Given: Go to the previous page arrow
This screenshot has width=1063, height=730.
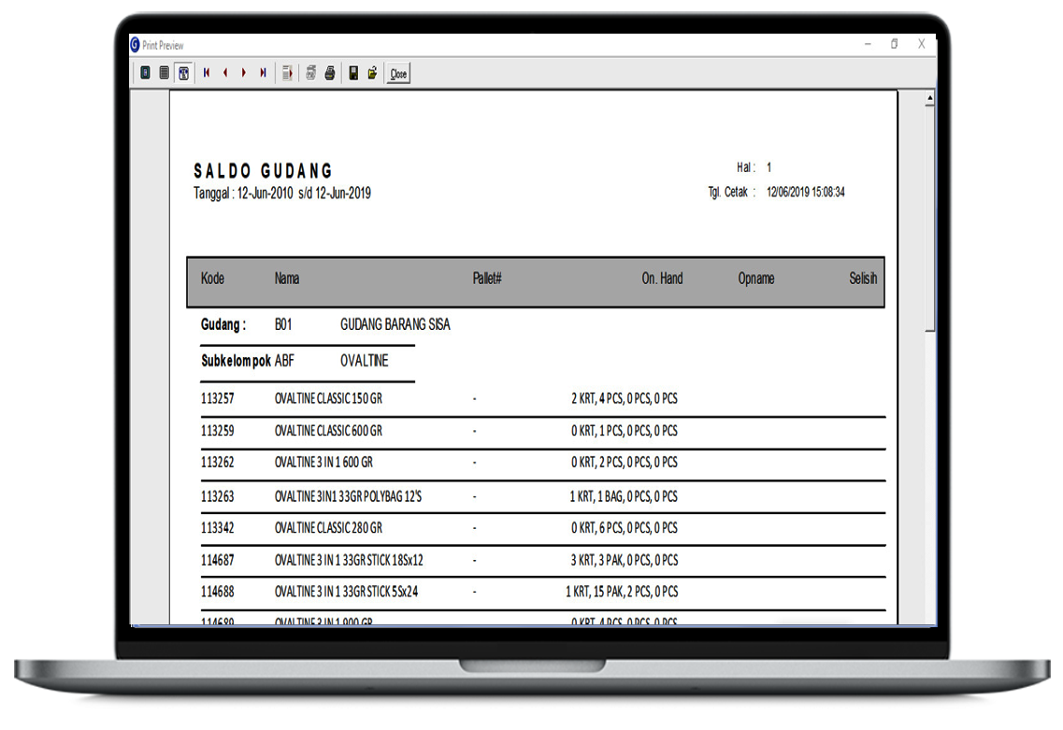Looking at the screenshot, I should click(x=225, y=73).
